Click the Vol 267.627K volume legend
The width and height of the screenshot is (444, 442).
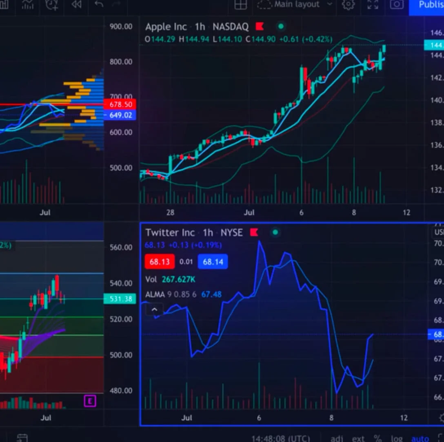(x=170, y=279)
